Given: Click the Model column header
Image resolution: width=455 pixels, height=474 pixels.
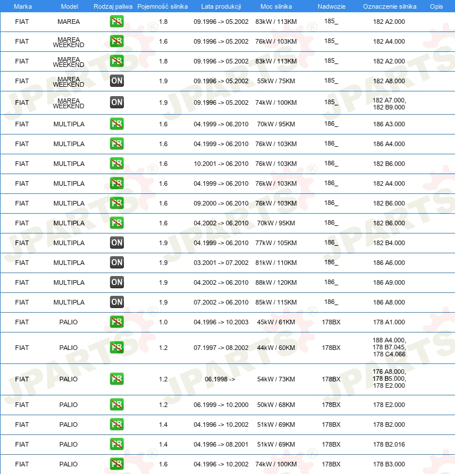Looking at the screenshot, I should [69, 6].
